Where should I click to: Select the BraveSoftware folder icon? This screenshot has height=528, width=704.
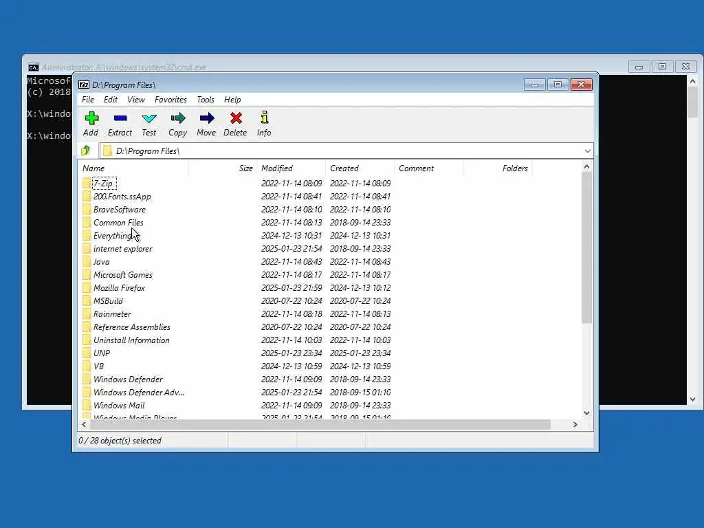click(87, 209)
